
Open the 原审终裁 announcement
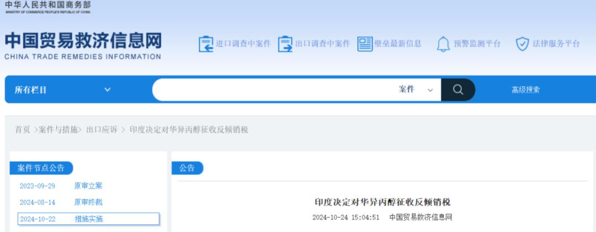pos(88,202)
